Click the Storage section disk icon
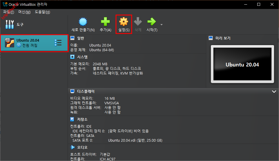279x161 pixels. coord(72,119)
